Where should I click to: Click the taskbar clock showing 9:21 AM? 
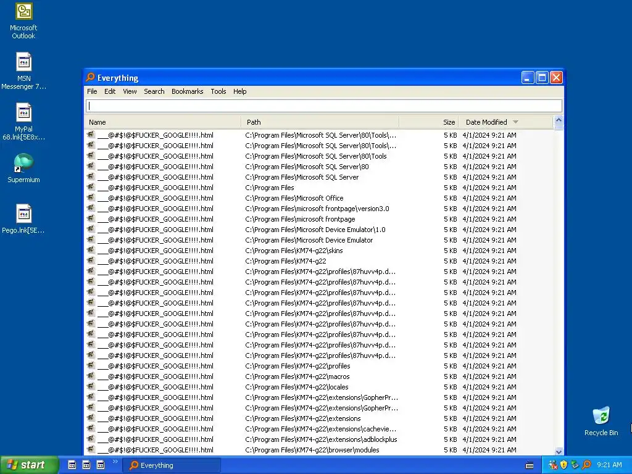[x=609, y=465]
